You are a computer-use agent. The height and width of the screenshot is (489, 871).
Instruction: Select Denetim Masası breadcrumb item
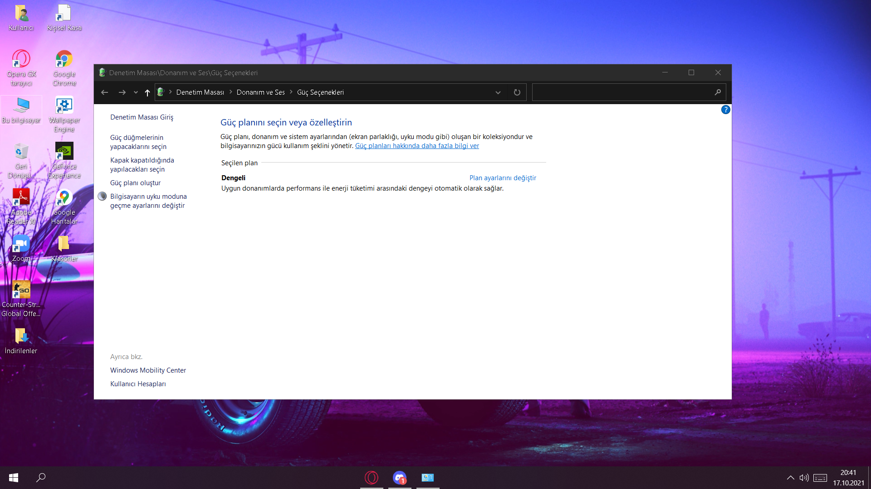coord(200,92)
